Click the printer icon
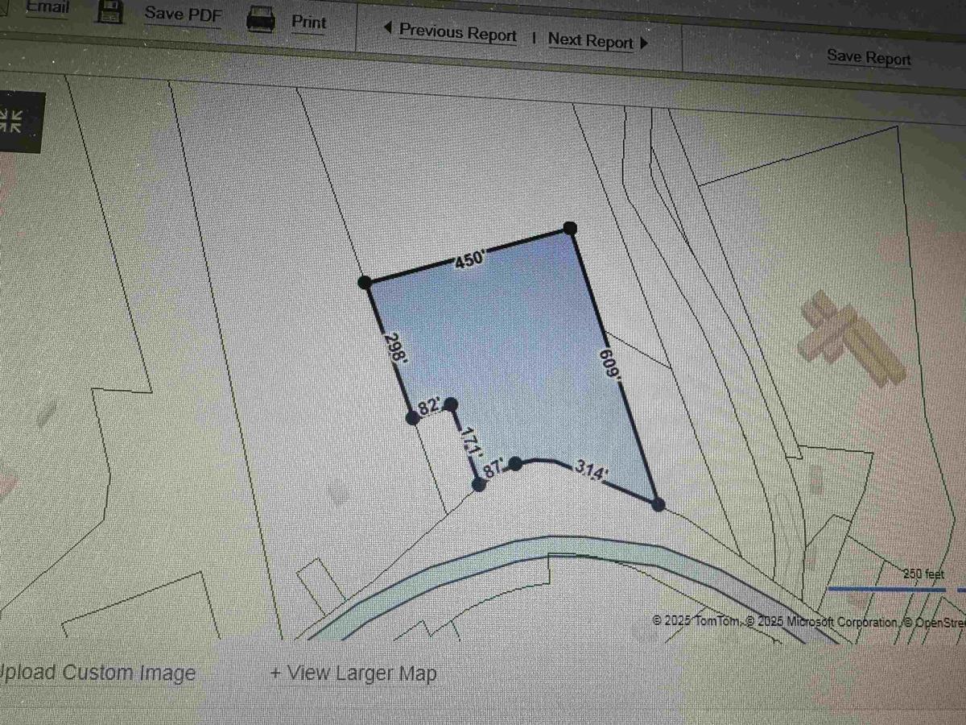The width and height of the screenshot is (966, 725). tap(261, 19)
